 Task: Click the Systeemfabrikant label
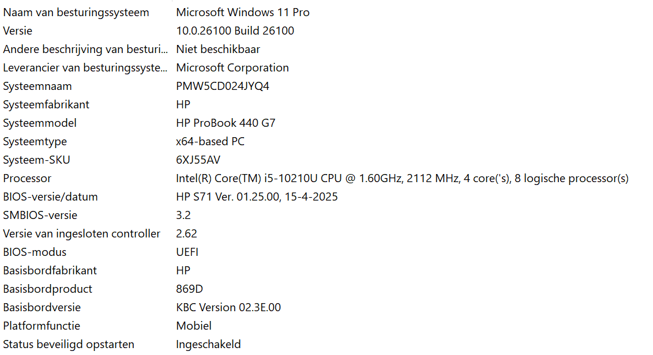[x=46, y=104]
